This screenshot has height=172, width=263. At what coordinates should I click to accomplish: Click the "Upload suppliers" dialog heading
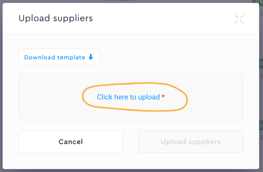[x=56, y=18]
